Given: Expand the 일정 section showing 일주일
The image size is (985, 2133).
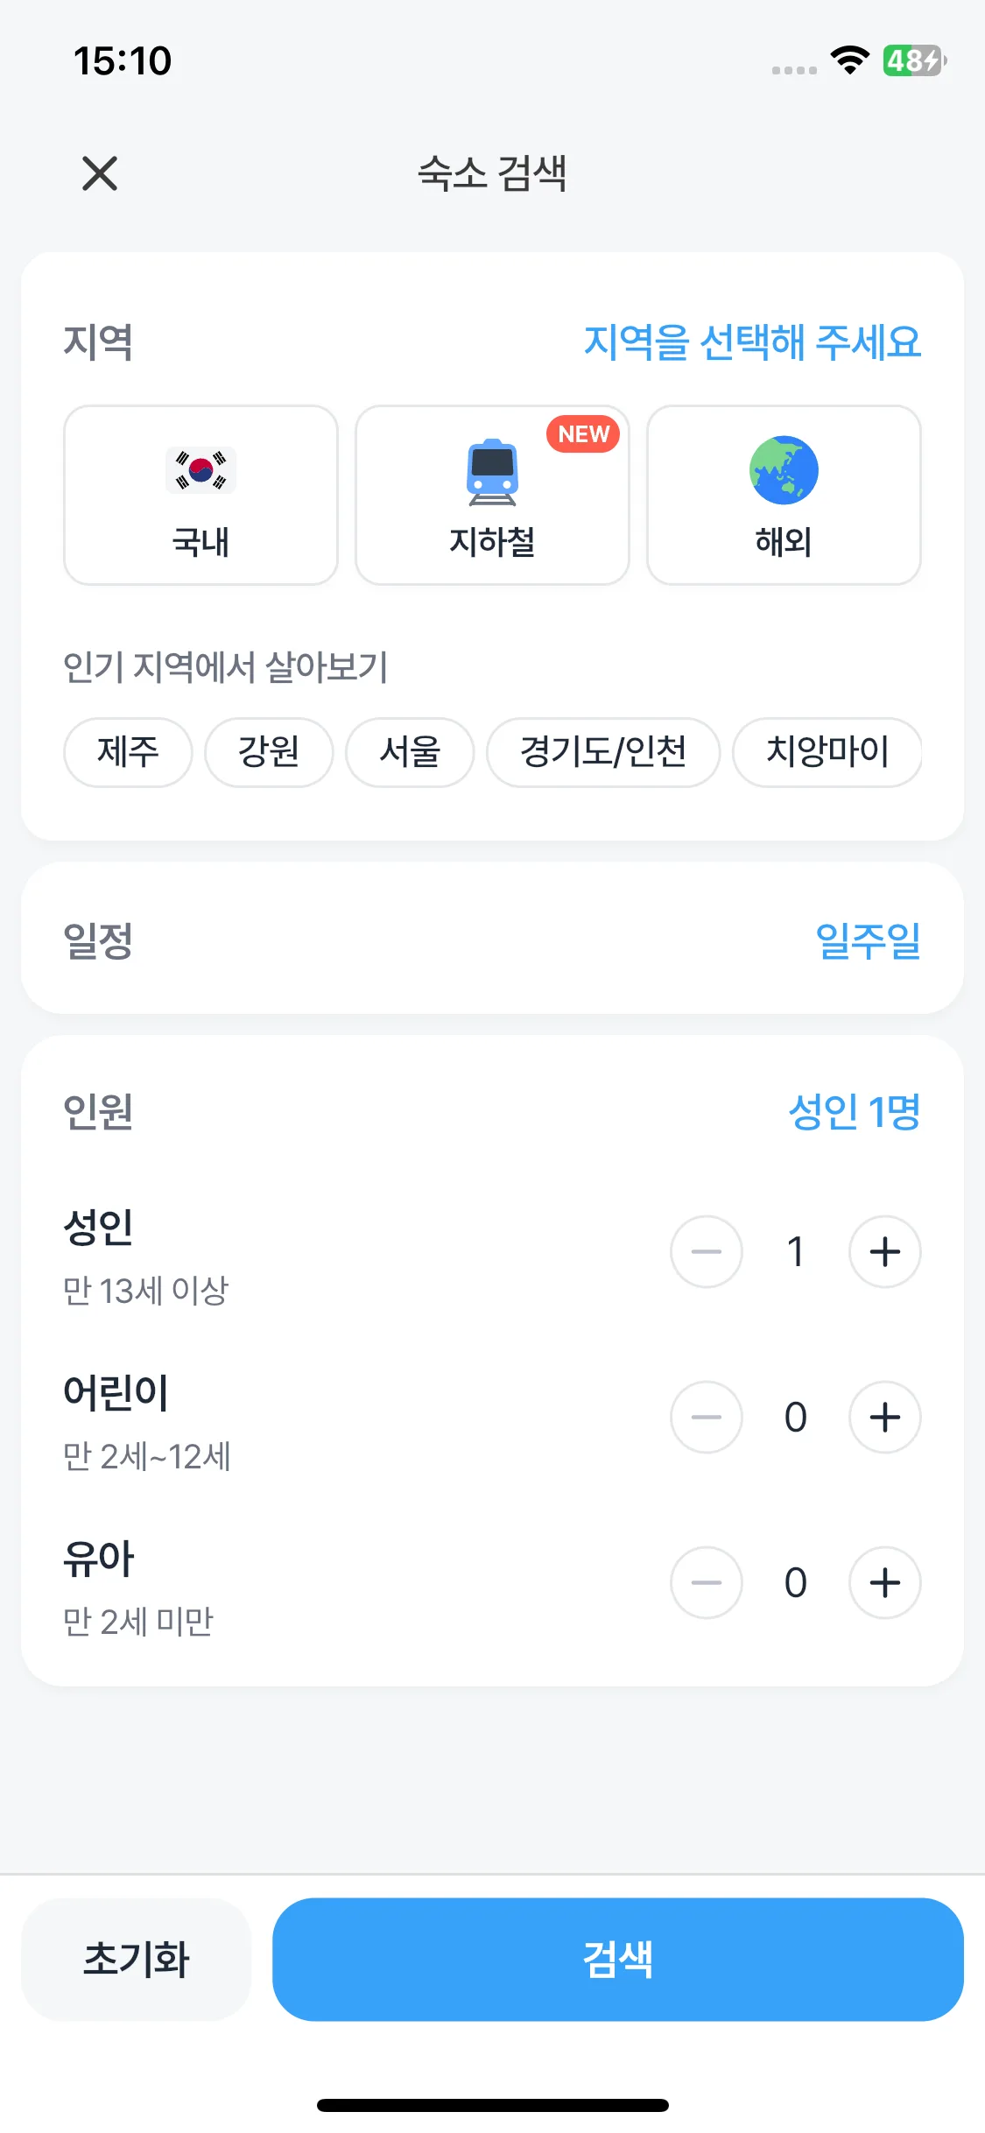Looking at the screenshot, I should 492,939.
